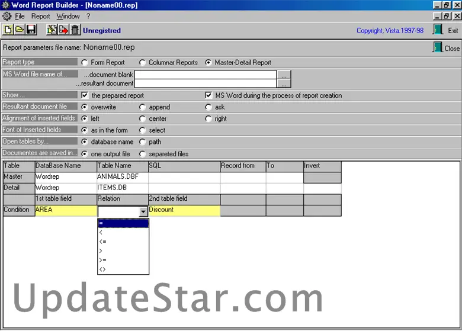This screenshot has width=462, height=331.
Task: Save documents in separated files
Action: [x=143, y=154]
